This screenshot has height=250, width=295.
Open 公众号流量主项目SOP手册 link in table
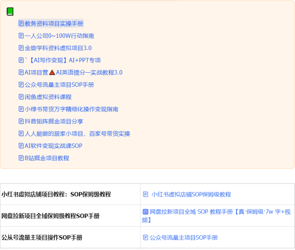[184, 237]
